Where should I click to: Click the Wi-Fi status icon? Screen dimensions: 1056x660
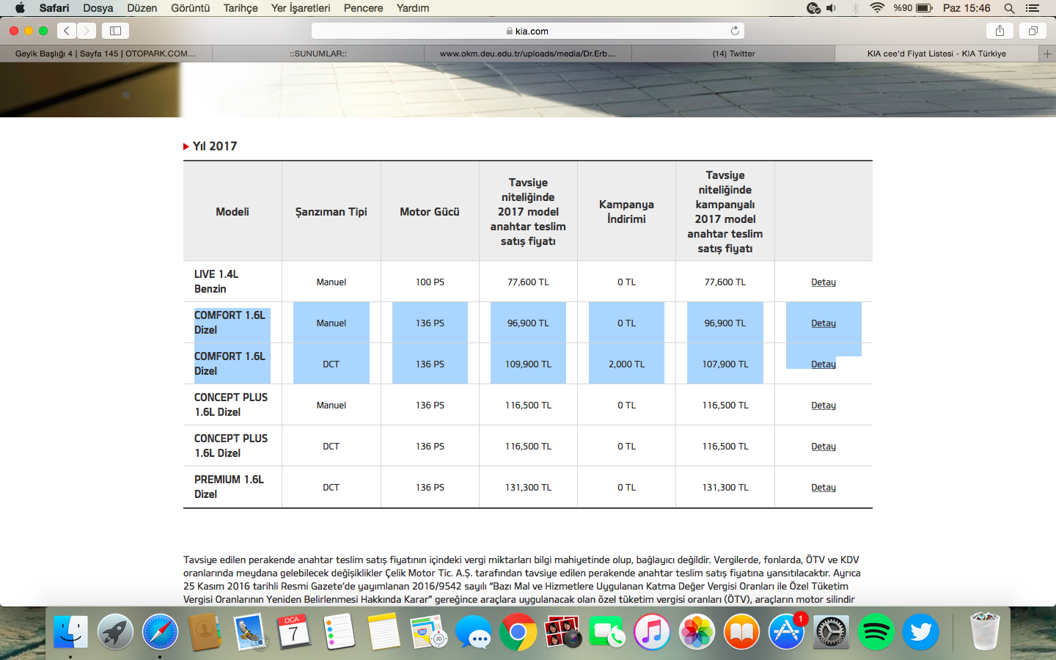(x=877, y=8)
